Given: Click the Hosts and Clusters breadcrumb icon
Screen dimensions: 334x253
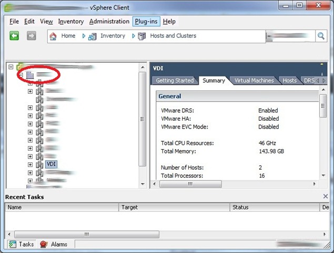Looking at the screenshot, I should click(142, 36).
